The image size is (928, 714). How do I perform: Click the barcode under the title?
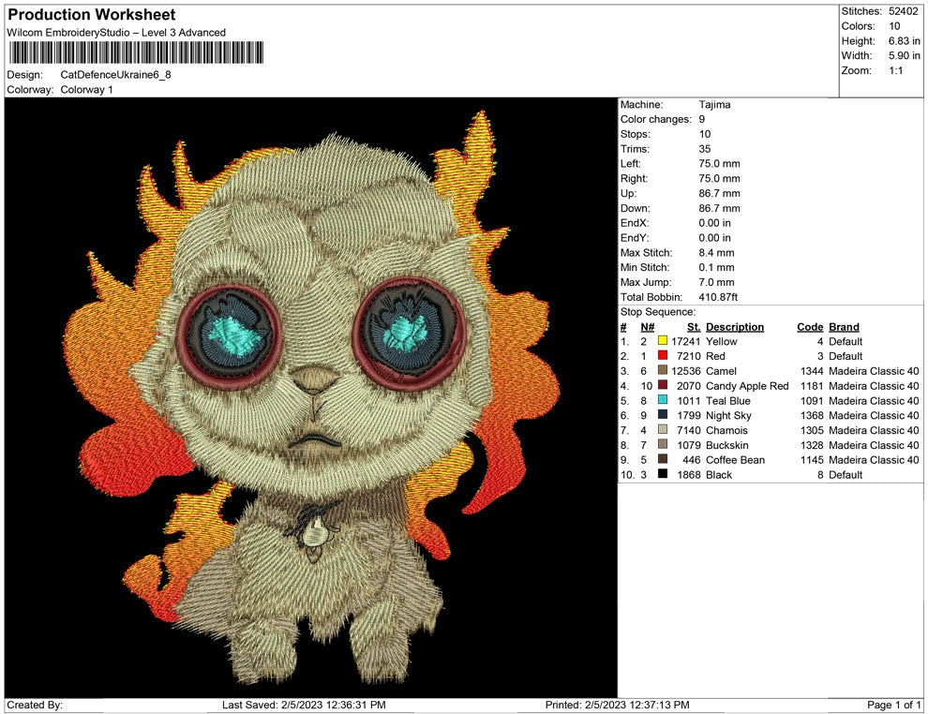(136, 52)
